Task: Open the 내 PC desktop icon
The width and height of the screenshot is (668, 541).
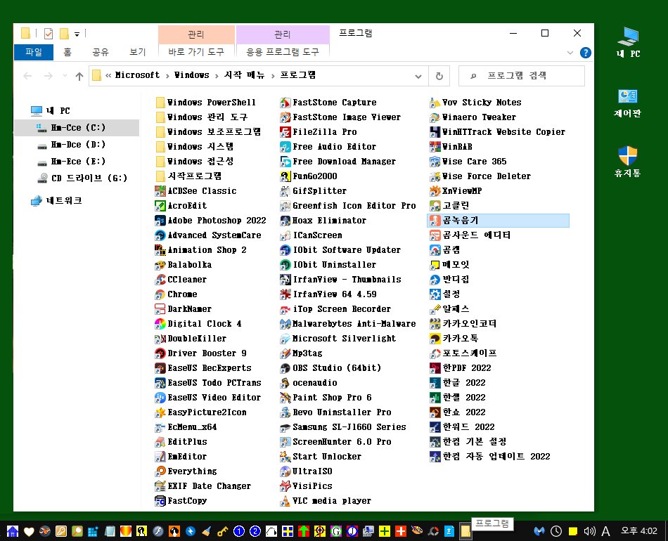Action: (628, 41)
